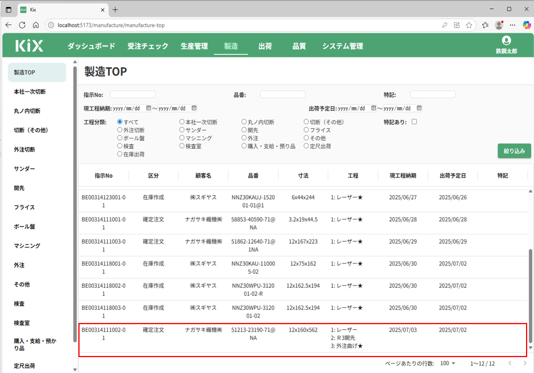Open Copilot sidebar icon
Viewport: 534px width, 373px height.
[527, 25]
